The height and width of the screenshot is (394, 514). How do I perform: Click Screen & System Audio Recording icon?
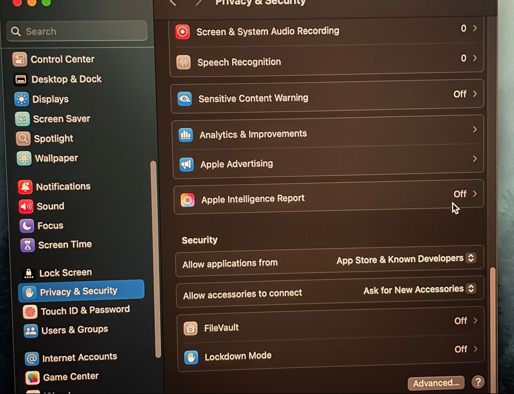pyautogui.click(x=182, y=32)
